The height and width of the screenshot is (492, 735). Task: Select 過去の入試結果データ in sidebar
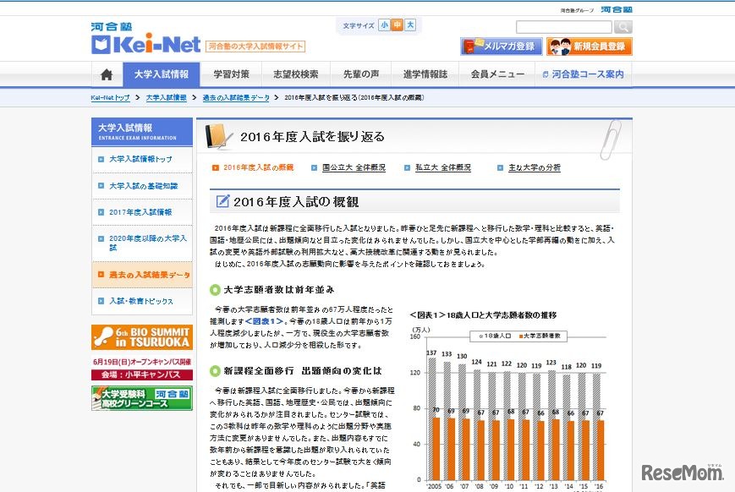point(148,275)
